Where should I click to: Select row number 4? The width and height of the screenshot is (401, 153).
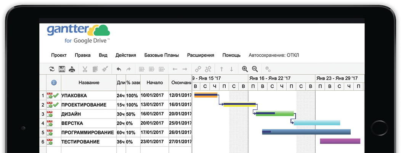coord(43,123)
